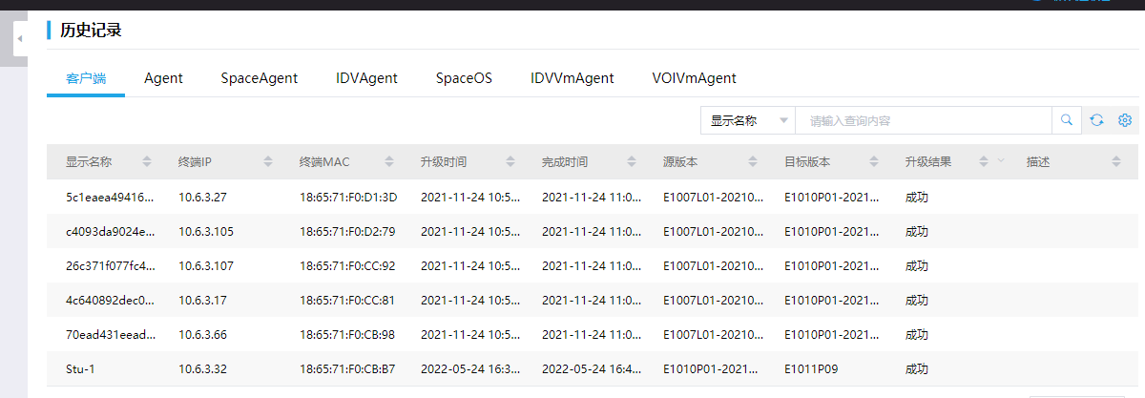Viewport: 1145px width, 398px height.
Task: Open the IDVAgent tab
Action: [366, 78]
